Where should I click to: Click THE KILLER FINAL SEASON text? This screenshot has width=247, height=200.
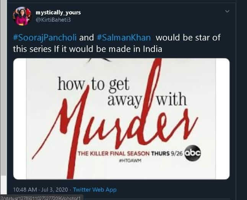coord(114,154)
